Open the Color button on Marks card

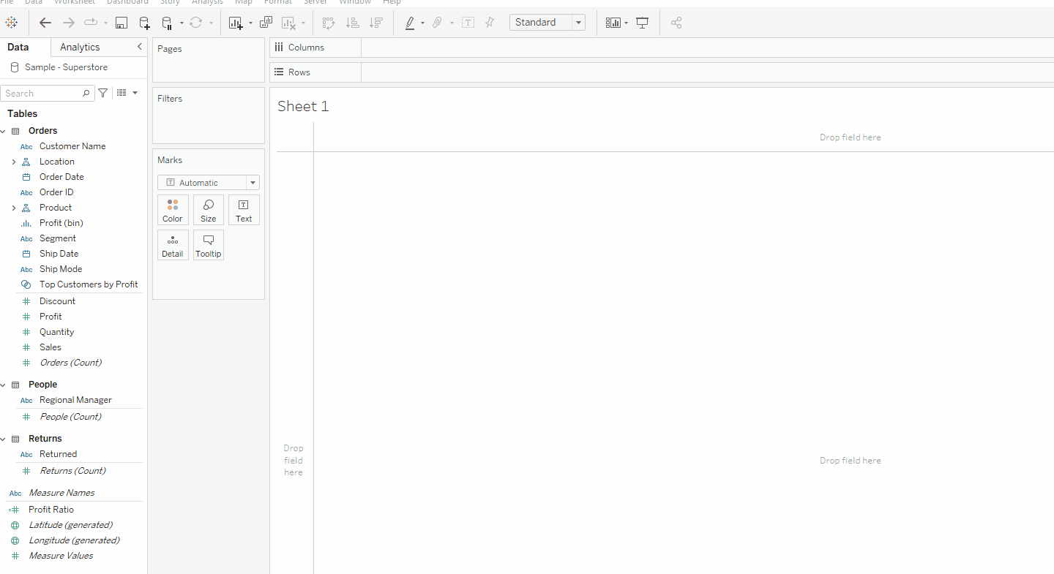pyautogui.click(x=173, y=210)
